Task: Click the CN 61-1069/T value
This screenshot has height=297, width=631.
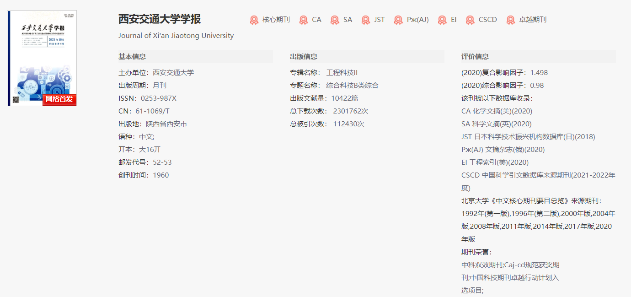Action: pos(152,111)
